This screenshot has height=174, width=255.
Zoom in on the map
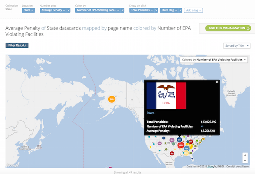pos(245,156)
